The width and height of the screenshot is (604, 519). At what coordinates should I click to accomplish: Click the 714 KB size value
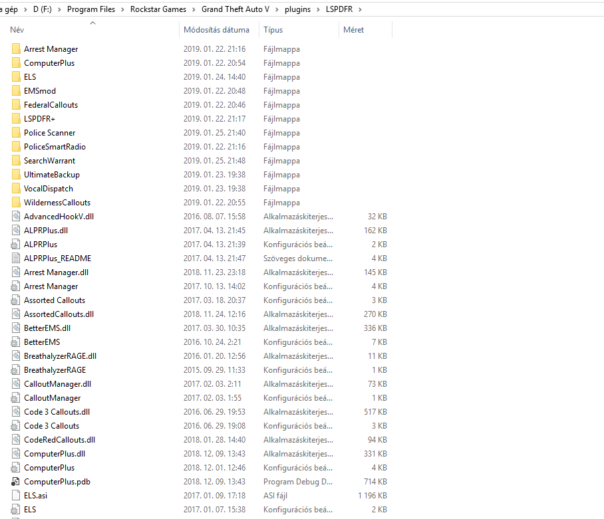click(x=375, y=481)
